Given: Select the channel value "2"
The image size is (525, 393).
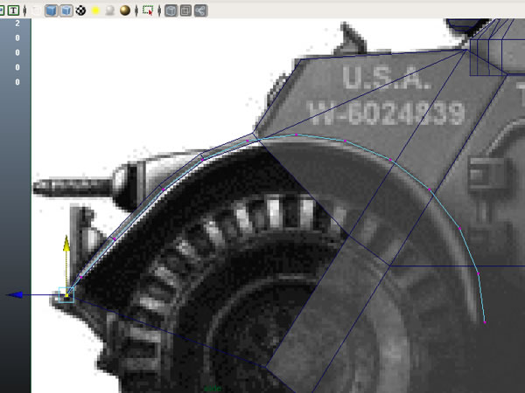Looking at the screenshot, I should pos(17,23).
